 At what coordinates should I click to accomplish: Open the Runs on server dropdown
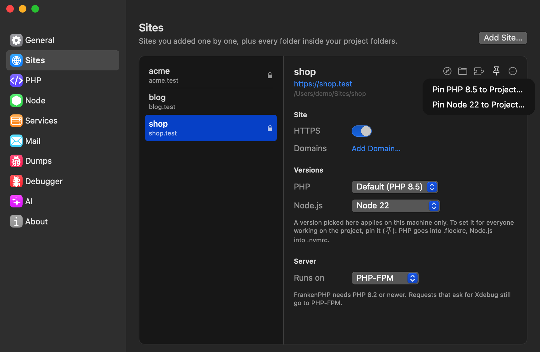point(385,278)
